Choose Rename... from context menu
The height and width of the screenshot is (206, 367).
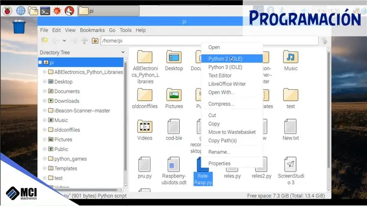coord(232,152)
